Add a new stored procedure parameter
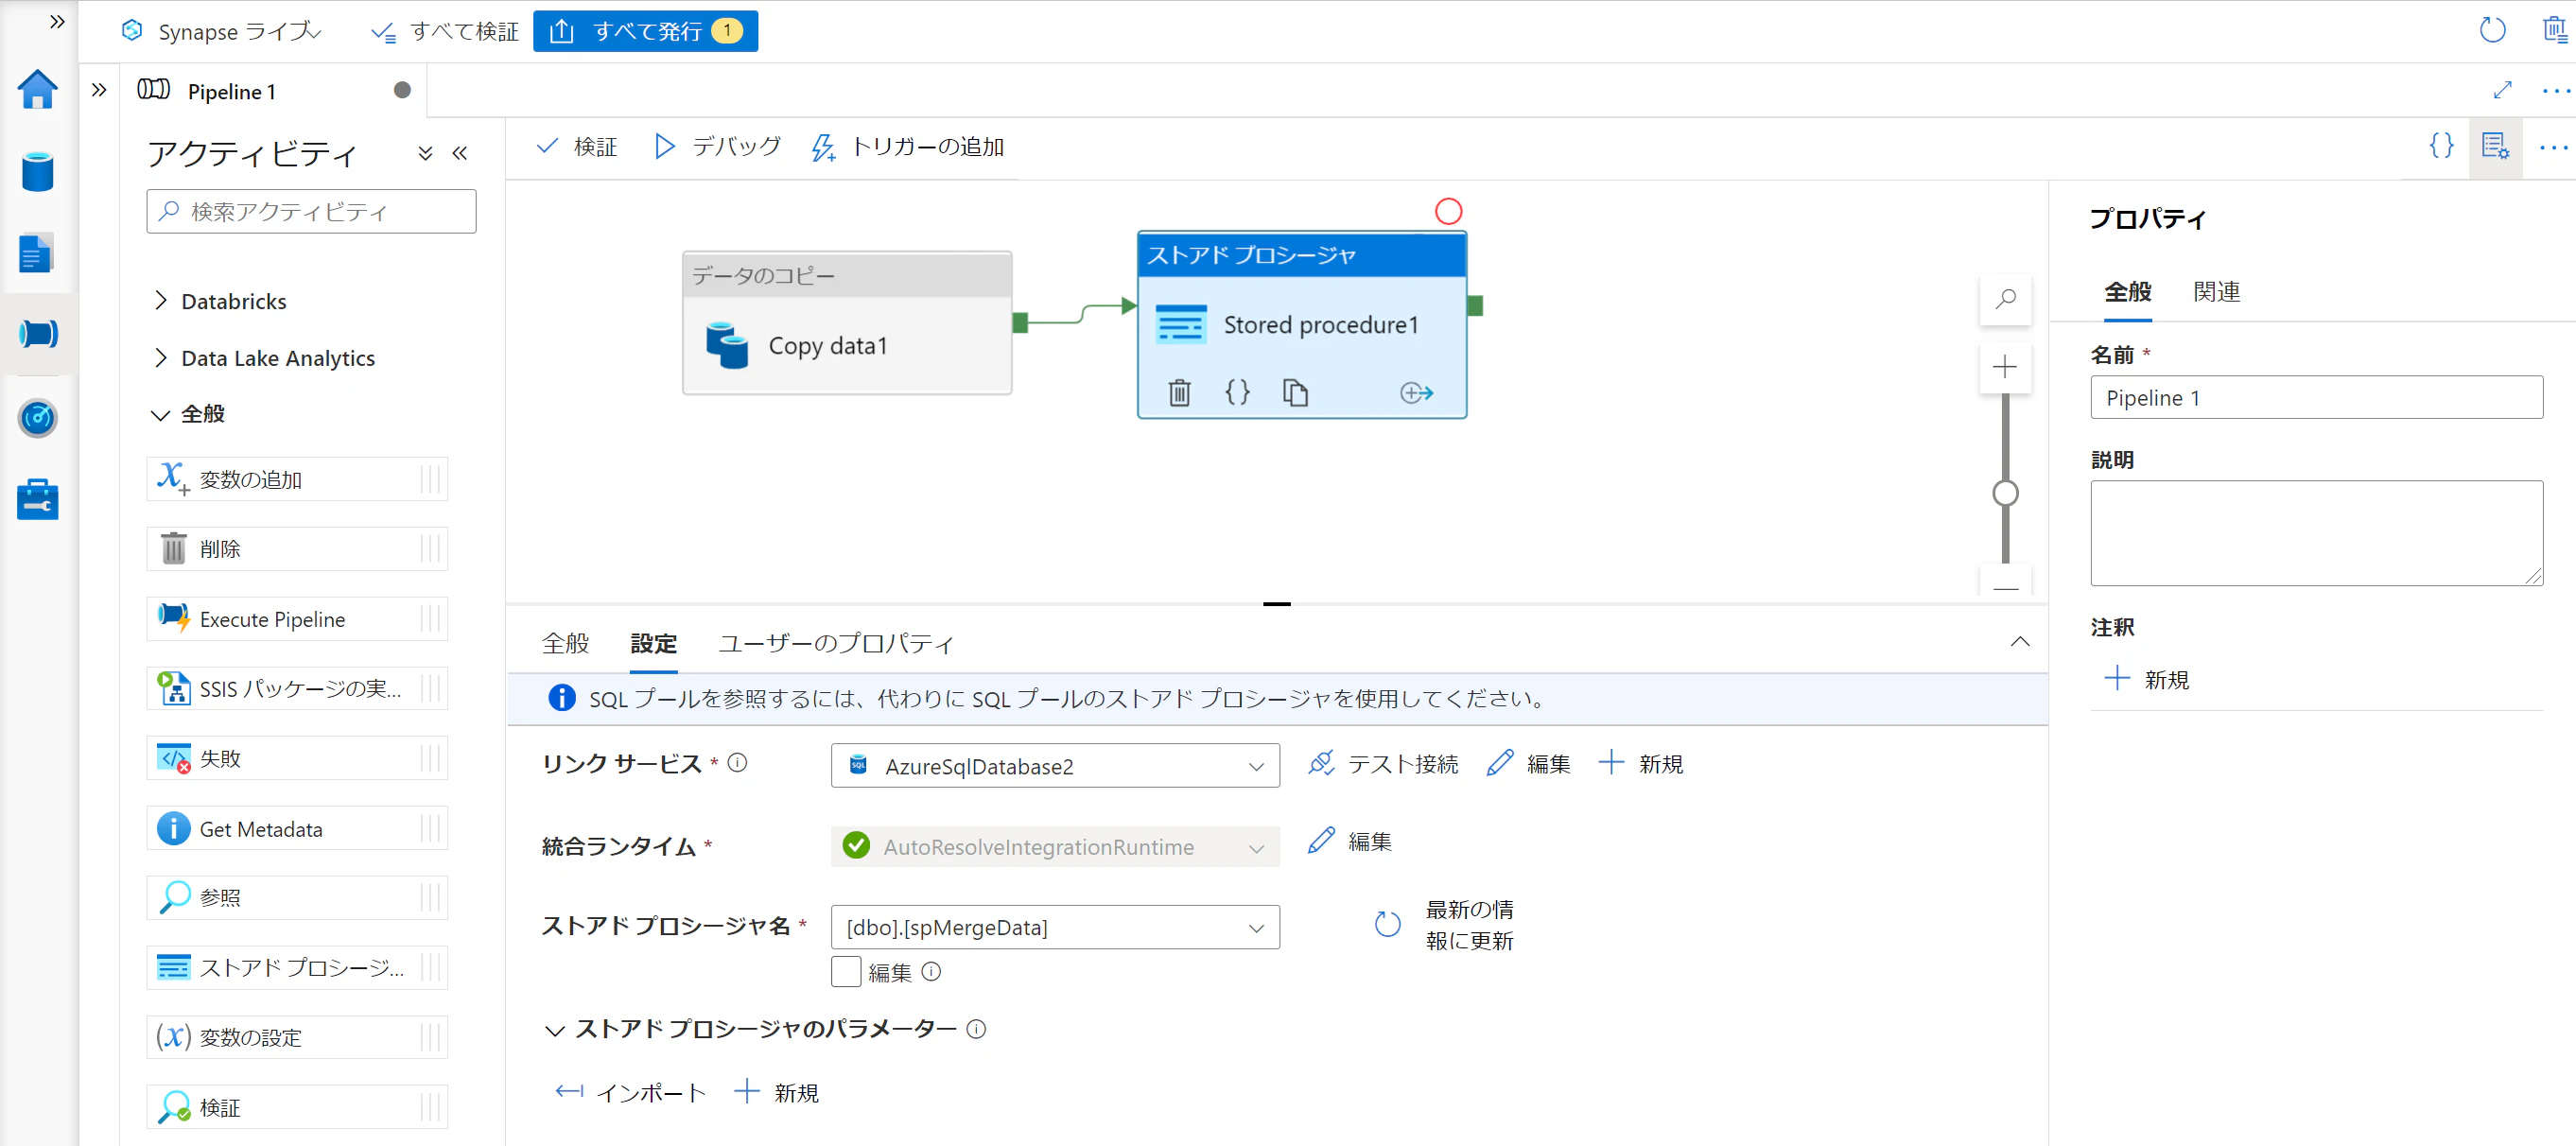Image resolution: width=2576 pixels, height=1146 pixels. [776, 1093]
